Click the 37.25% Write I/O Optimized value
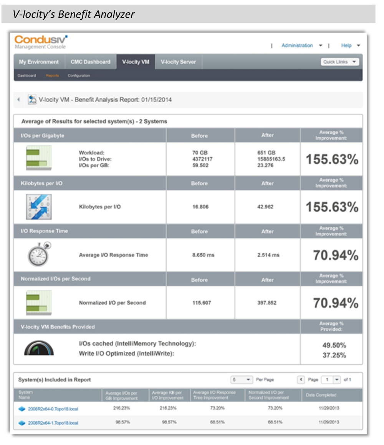 point(334,355)
